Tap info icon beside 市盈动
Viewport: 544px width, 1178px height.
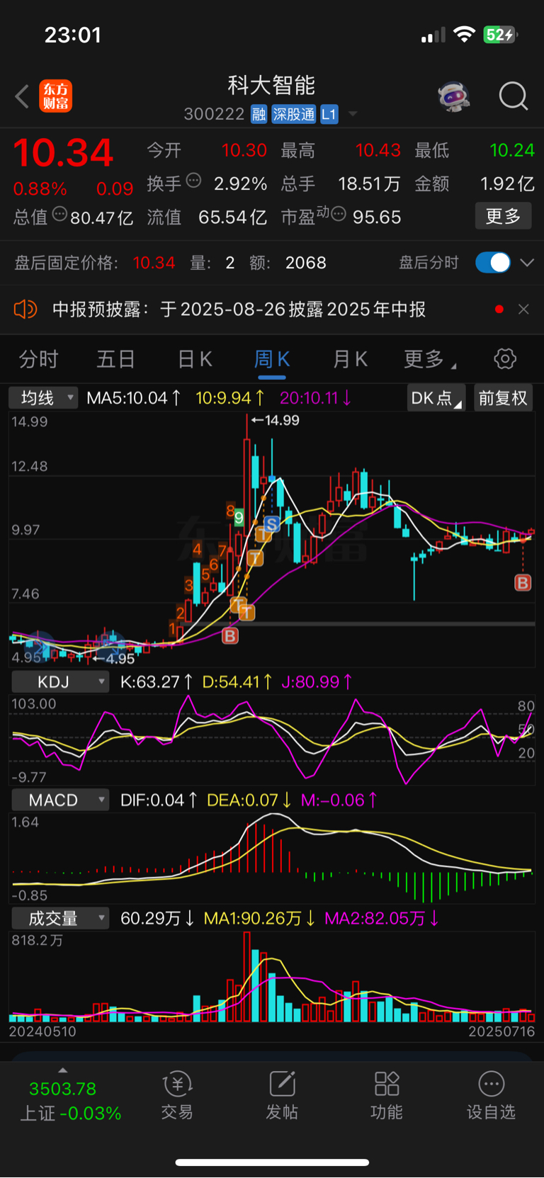tap(339, 213)
